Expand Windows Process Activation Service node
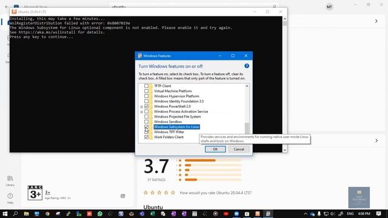Viewport: 388px width, 218px height. [x=141, y=112]
